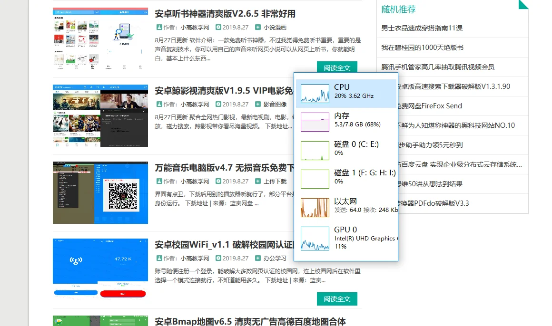Click author icon beside 安卓听书神器 post
Image resolution: width=552 pixels, height=326 pixels.
(x=159, y=27)
